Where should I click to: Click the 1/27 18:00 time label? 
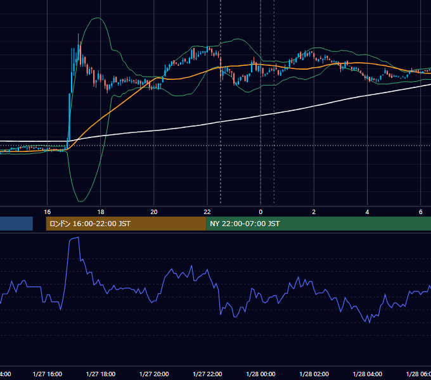(x=101, y=374)
